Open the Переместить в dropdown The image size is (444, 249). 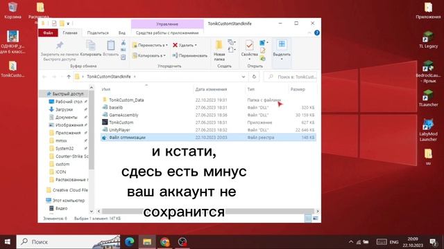point(150,45)
